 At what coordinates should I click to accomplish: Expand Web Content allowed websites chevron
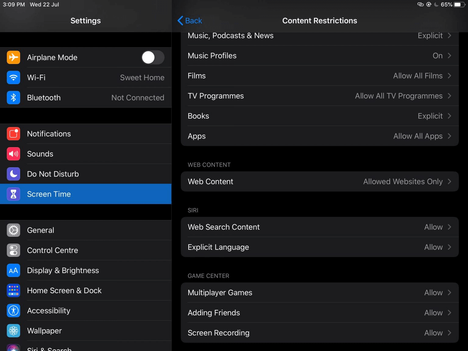coord(449,182)
